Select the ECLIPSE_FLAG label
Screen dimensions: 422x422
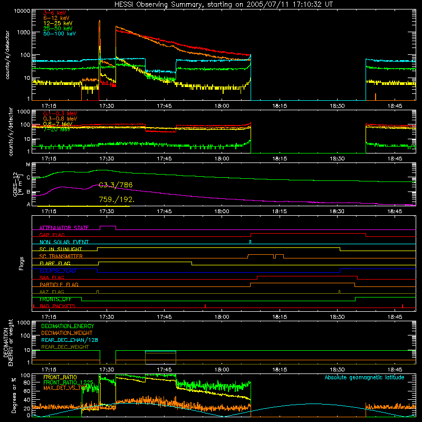[x=57, y=271]
